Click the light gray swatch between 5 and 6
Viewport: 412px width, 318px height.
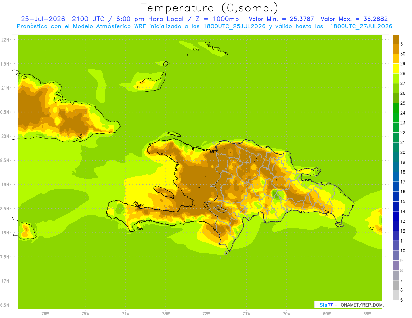396,295
